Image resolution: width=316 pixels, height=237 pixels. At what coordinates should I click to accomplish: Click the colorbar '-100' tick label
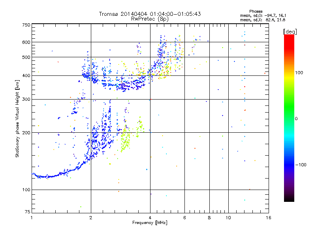(301, 165)
